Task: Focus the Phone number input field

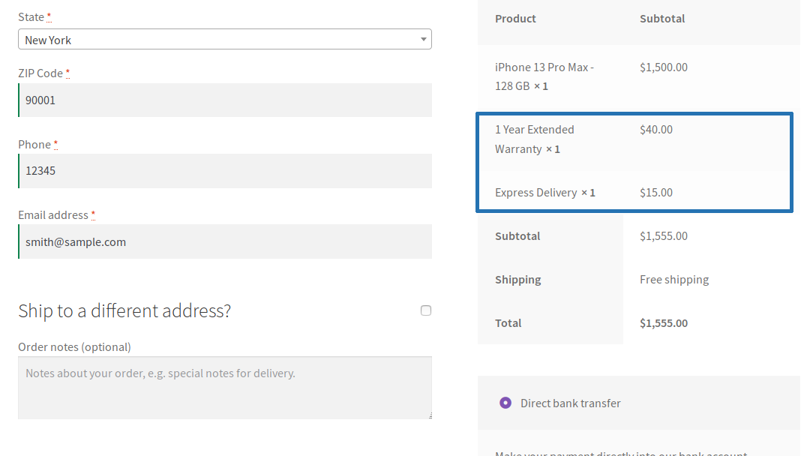Action: (225, 171)
